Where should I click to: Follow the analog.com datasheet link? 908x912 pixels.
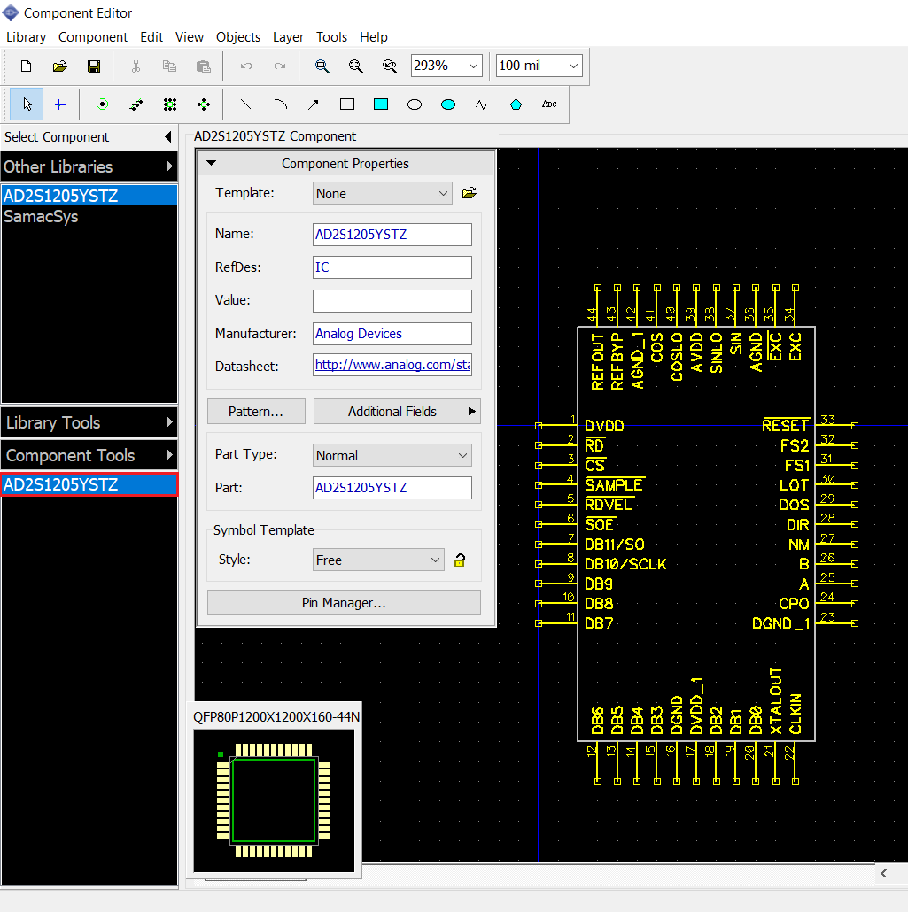coord(392,365)
